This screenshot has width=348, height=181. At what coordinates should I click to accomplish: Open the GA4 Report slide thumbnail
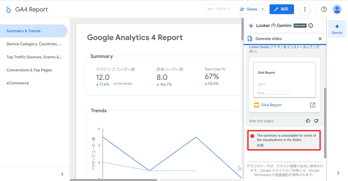(x=284, y=80)
